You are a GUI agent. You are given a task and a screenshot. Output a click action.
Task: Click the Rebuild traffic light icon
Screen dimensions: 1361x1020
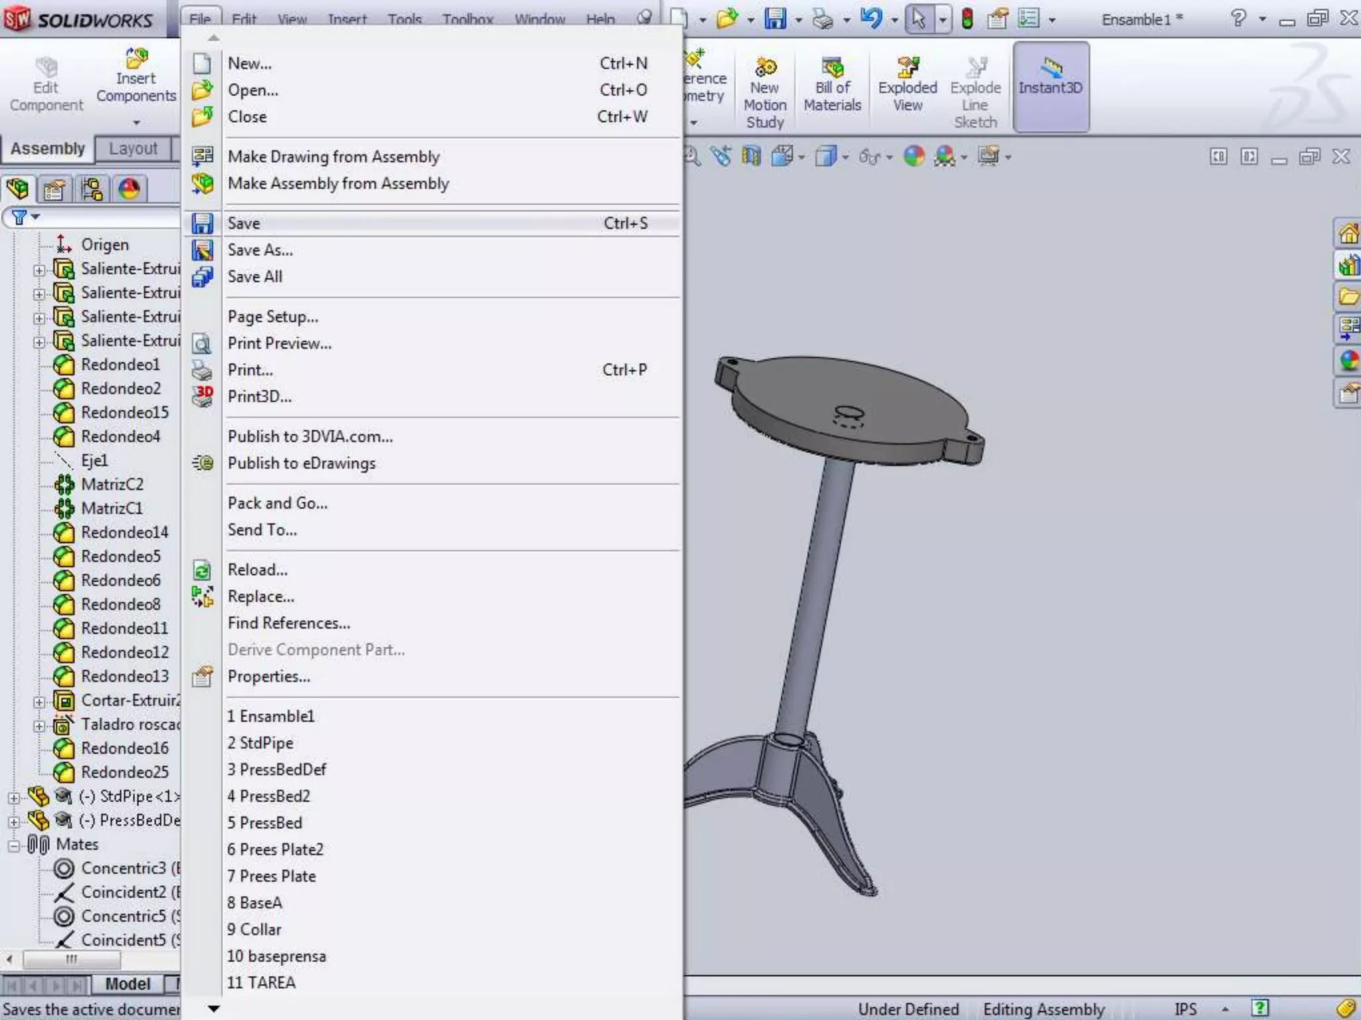pyautogui.click(x=967, y=19)
